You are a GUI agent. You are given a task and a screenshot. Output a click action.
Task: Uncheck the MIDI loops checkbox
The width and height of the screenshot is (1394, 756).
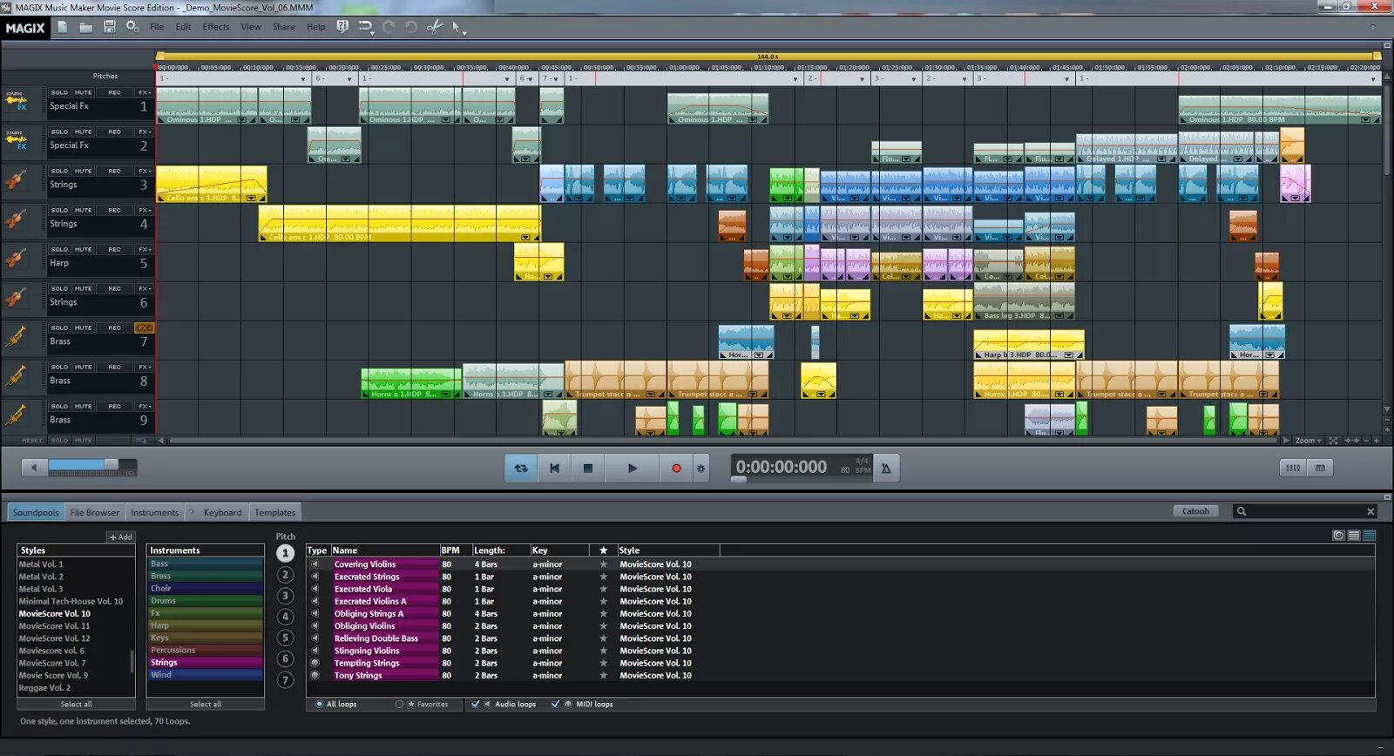pos(555,704)
